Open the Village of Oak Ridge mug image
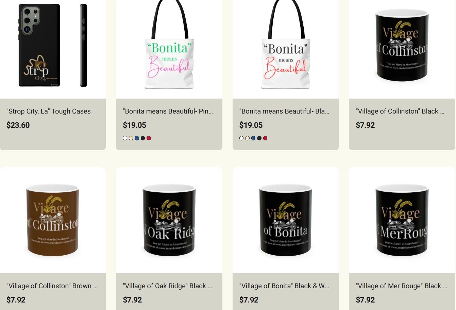 click(x=169, y=220)
